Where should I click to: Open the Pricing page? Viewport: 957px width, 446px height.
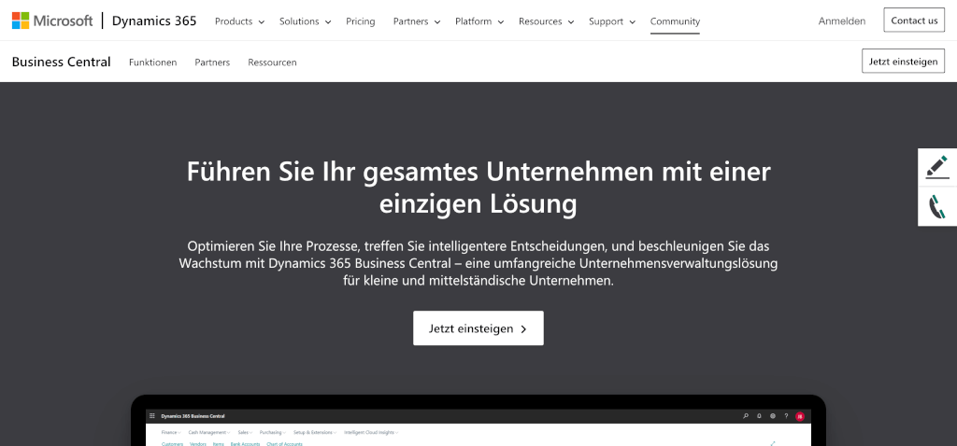click(361, 21)
